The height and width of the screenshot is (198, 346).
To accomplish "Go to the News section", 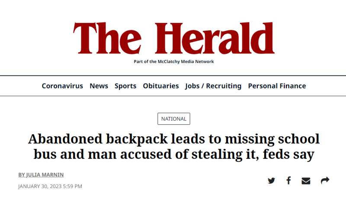I will pyautogui.click(x=99, y=86).
